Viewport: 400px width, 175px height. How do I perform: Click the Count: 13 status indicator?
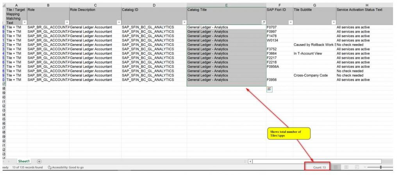point(320,167)
